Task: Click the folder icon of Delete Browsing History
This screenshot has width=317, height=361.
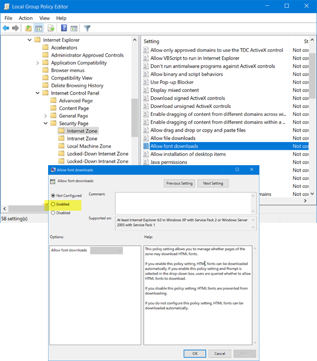Action: pos(45,85)
